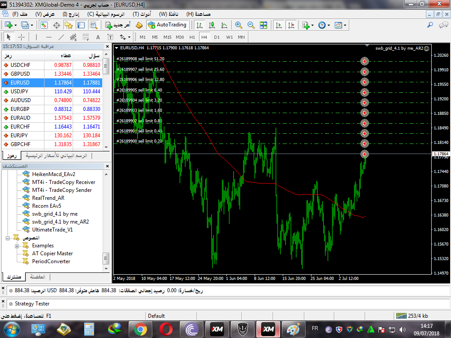451x338 pixels.
Task: Zoom out of the chart
Action: point(251,25)
